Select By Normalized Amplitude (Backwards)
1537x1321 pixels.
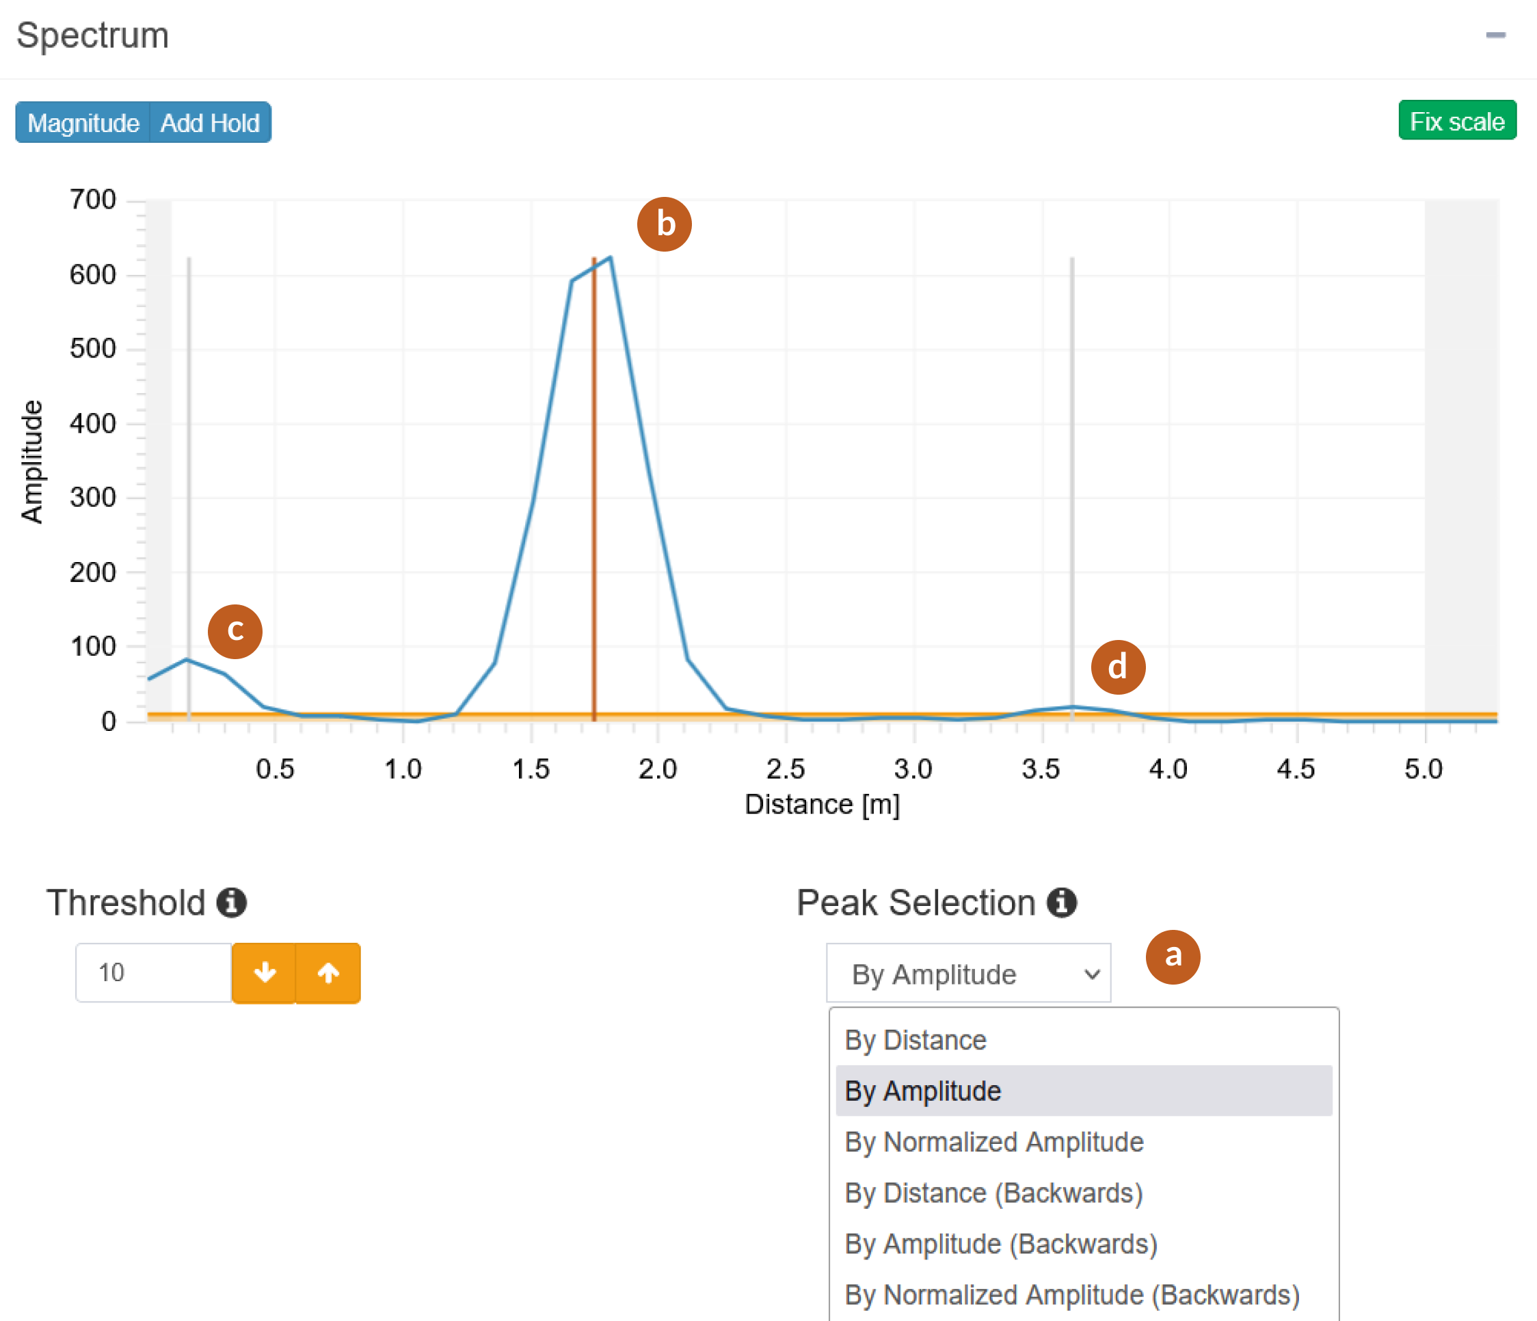pos(1071,1295)
